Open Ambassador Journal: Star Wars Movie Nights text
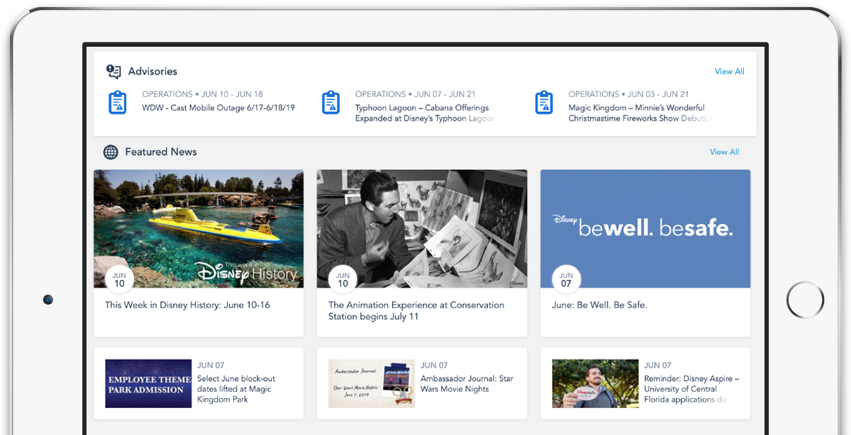This screenshot has height=435, width=851. pyautogui.click(x=467, y=383)
